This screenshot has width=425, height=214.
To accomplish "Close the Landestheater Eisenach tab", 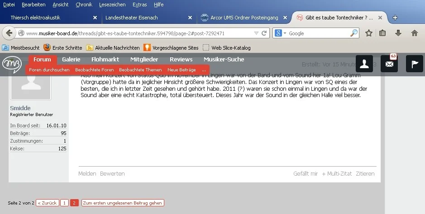I will click(190, 18).
